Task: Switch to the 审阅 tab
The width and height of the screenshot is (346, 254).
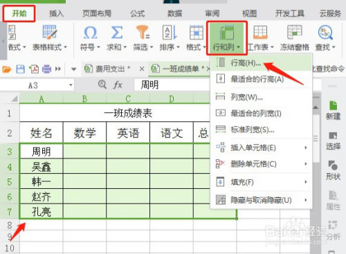Action: point(212,14)
